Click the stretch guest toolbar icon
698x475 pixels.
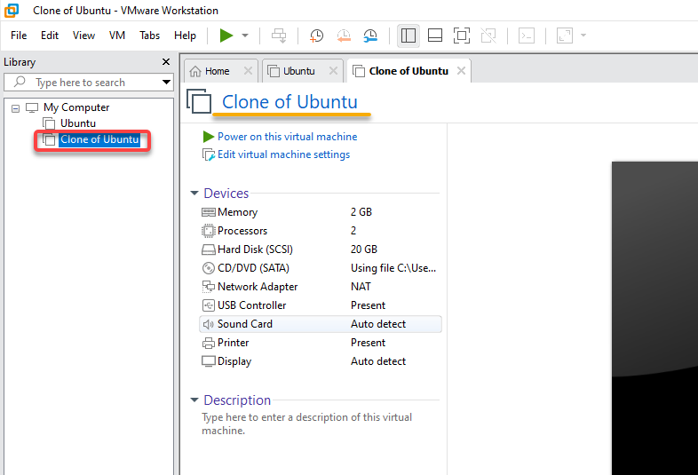(565, 36)
